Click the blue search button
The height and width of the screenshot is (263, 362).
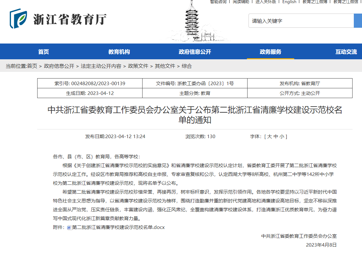358,21
